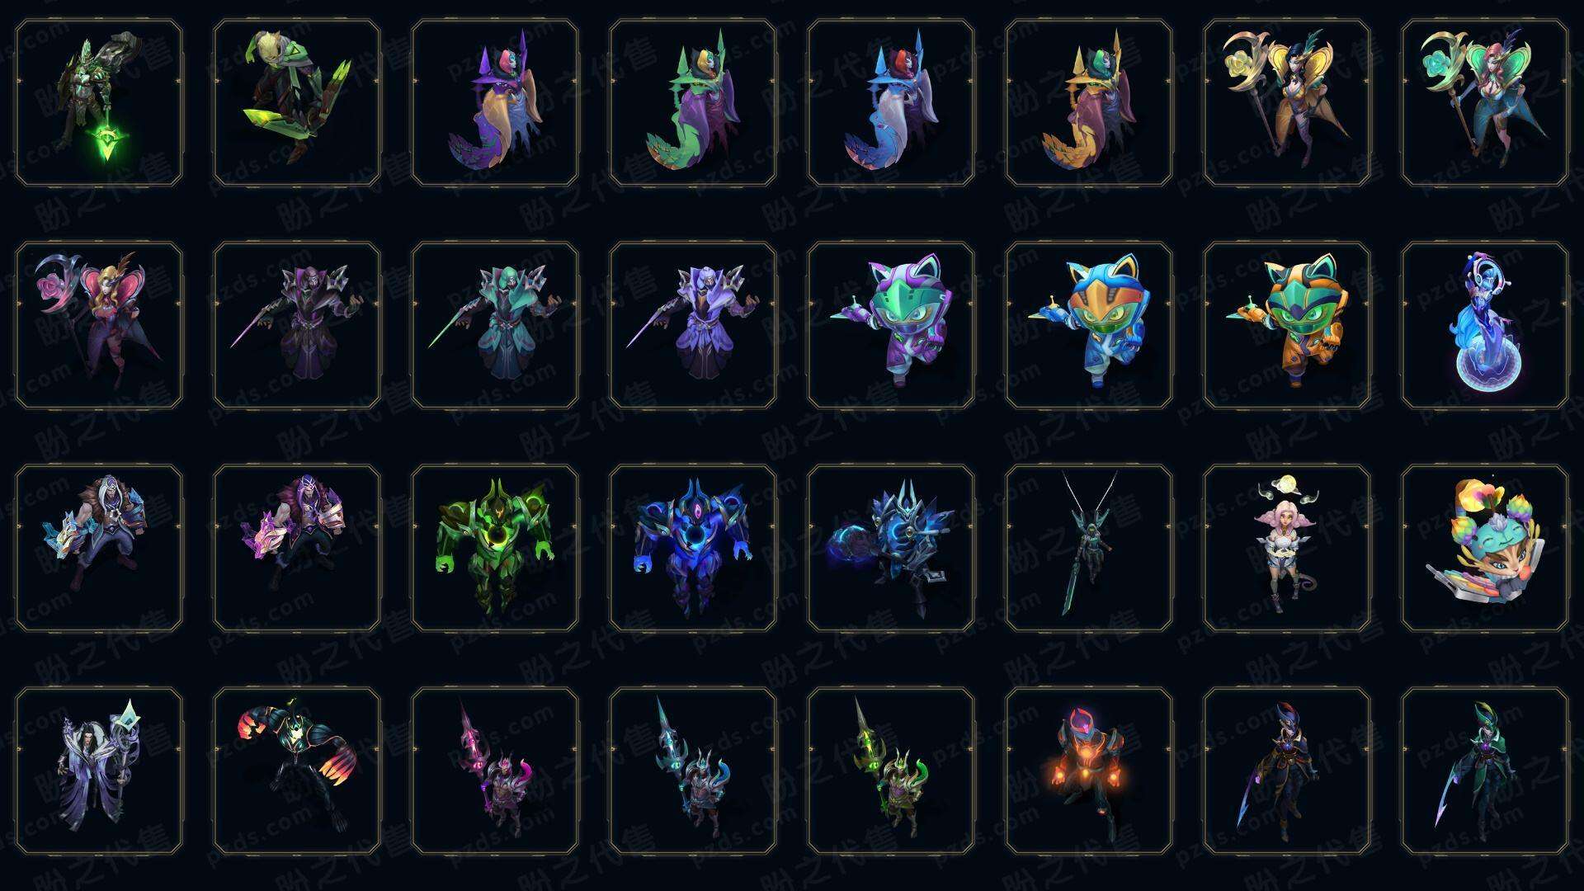Choose the orange and green space-suit cat

click(x=1287, y=325)
